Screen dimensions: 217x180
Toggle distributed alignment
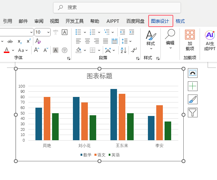click(x=115, y=41)
